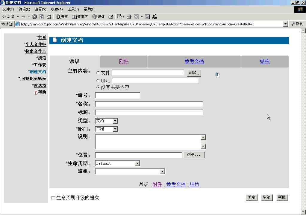Viewport: 306px width, 215px height.
Task: Open the Media (媒体) toolbar button
Action: [98, 17]
